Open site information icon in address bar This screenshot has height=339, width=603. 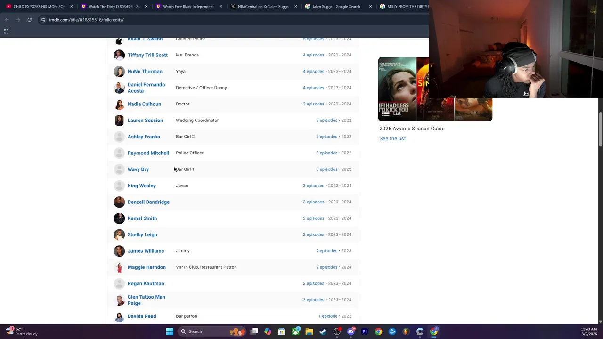43,20
